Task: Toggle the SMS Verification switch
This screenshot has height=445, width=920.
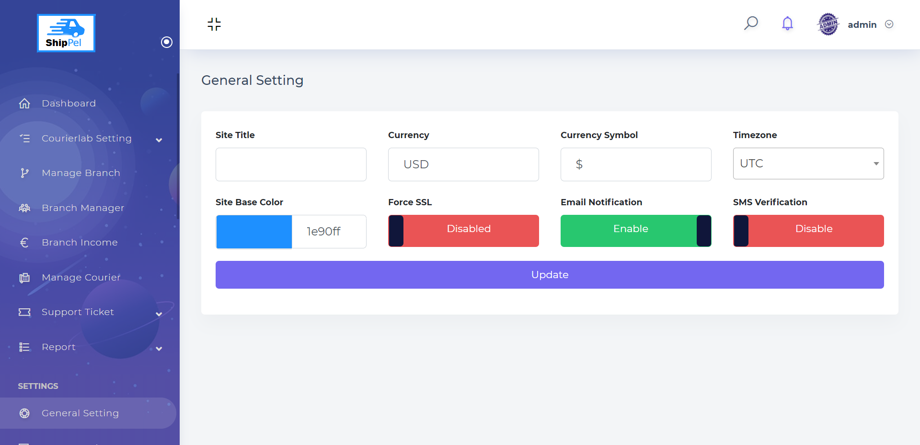Action: click(x=808, y=231)
